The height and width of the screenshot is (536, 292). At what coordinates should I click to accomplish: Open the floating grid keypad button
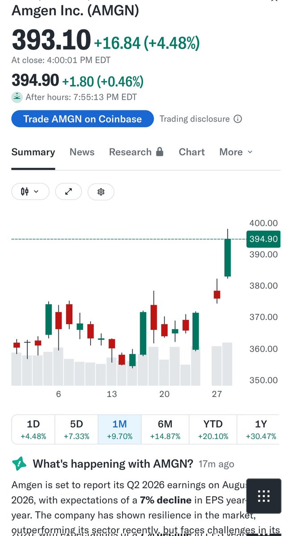264,496
